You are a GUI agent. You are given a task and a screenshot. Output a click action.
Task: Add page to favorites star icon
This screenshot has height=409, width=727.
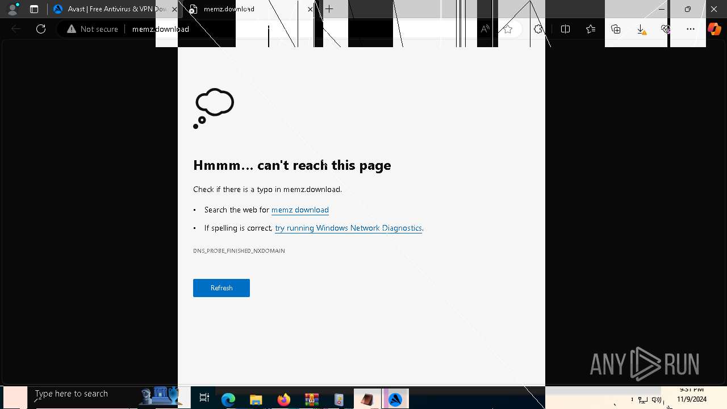coord(508,29)
